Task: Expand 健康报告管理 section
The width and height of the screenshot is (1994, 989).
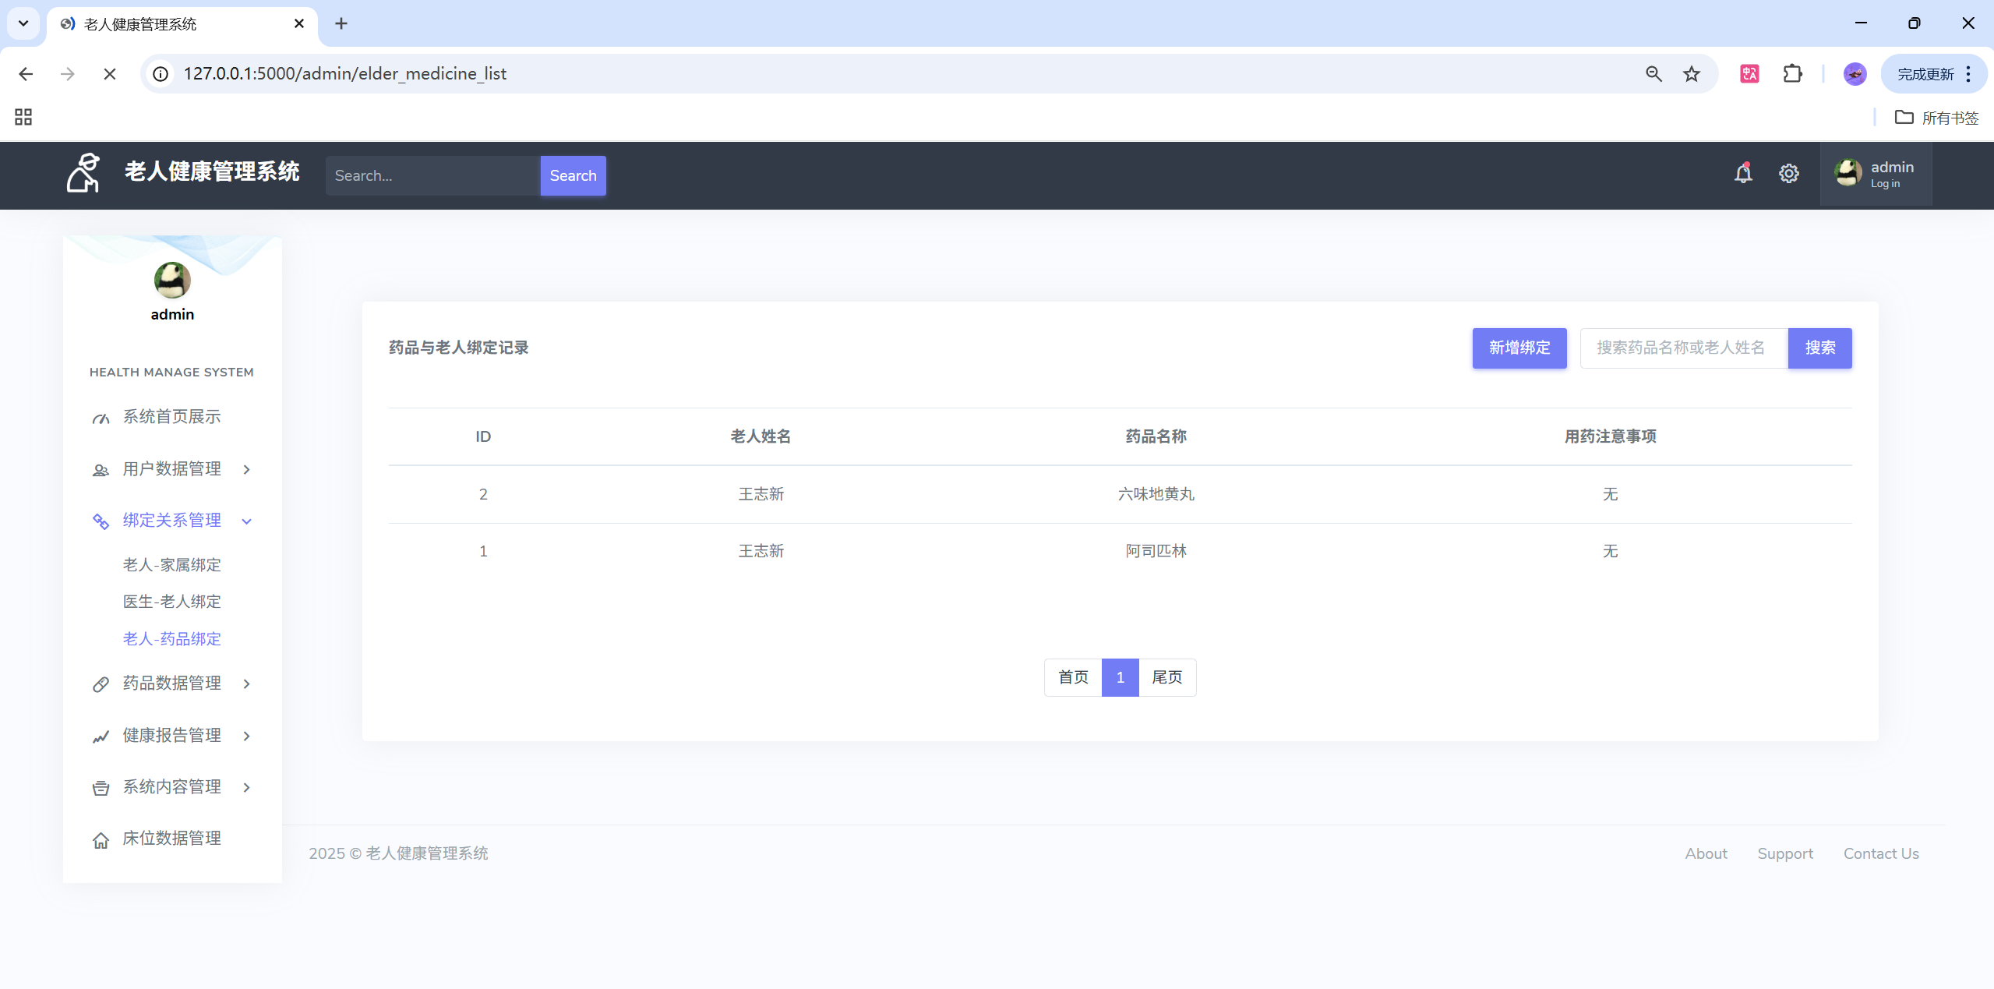Action: pos(172,736)
